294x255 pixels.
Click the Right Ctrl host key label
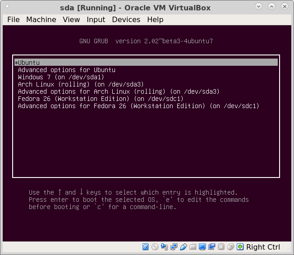[263, 247]
